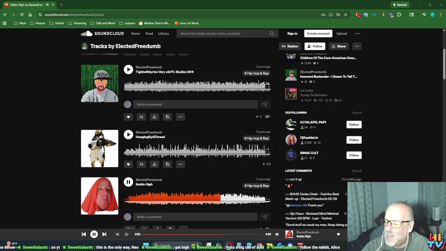Image resolution: width=446 pixels, height=251 pixels.
Task: Click the SoundCloud logo
Action: point(102,33)
